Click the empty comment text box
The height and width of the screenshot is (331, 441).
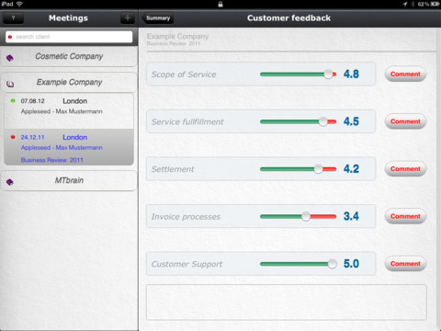tap(287, 302)
